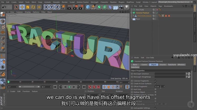Go to end of timeline
This screenshot has width=197, height=110.
click(x=84, y=87)
